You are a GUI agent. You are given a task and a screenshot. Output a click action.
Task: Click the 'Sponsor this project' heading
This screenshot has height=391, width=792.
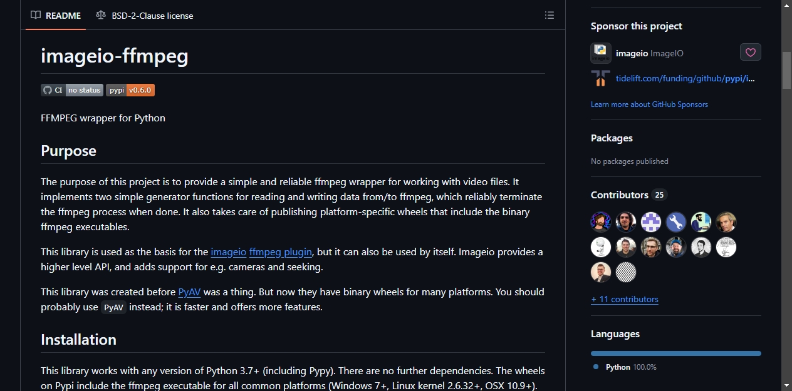point(637,26)
